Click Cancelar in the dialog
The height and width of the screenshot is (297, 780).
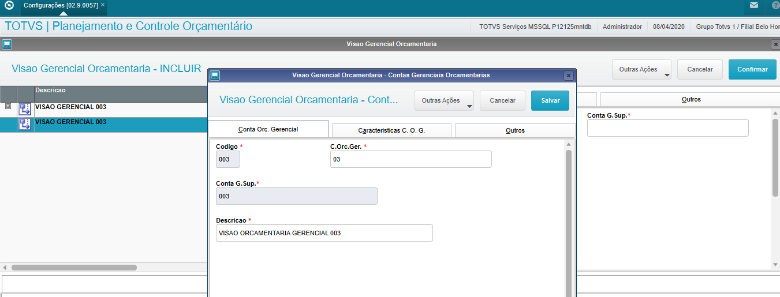click(x=502, y=100)
